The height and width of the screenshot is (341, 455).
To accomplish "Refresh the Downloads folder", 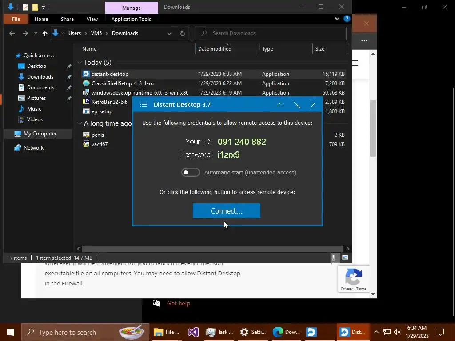I will pyautogui.click(x=183, y=33).
